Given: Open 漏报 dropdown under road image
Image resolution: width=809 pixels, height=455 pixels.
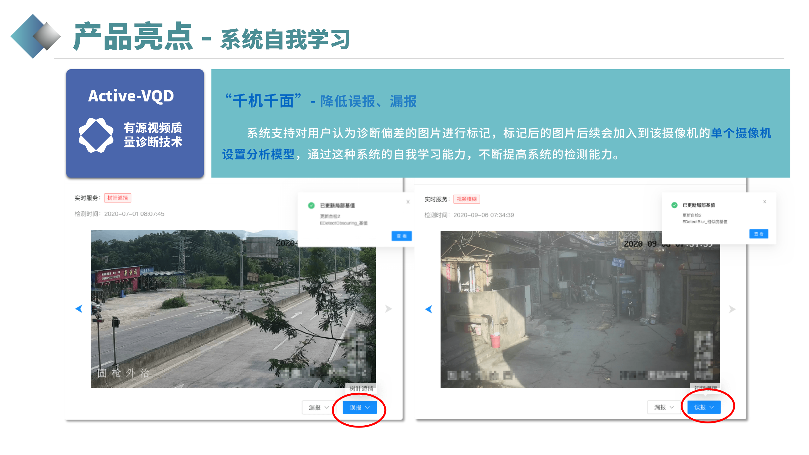Looking at the screenshot, I should point(319,408).
